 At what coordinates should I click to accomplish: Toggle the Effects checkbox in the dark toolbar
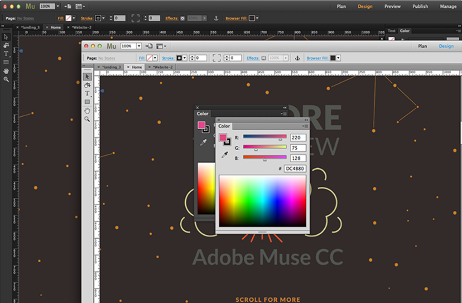pos(182,18)
